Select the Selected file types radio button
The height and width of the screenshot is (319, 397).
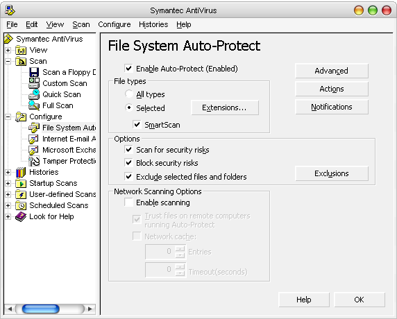pyautogui.click(x=129, y=107)
